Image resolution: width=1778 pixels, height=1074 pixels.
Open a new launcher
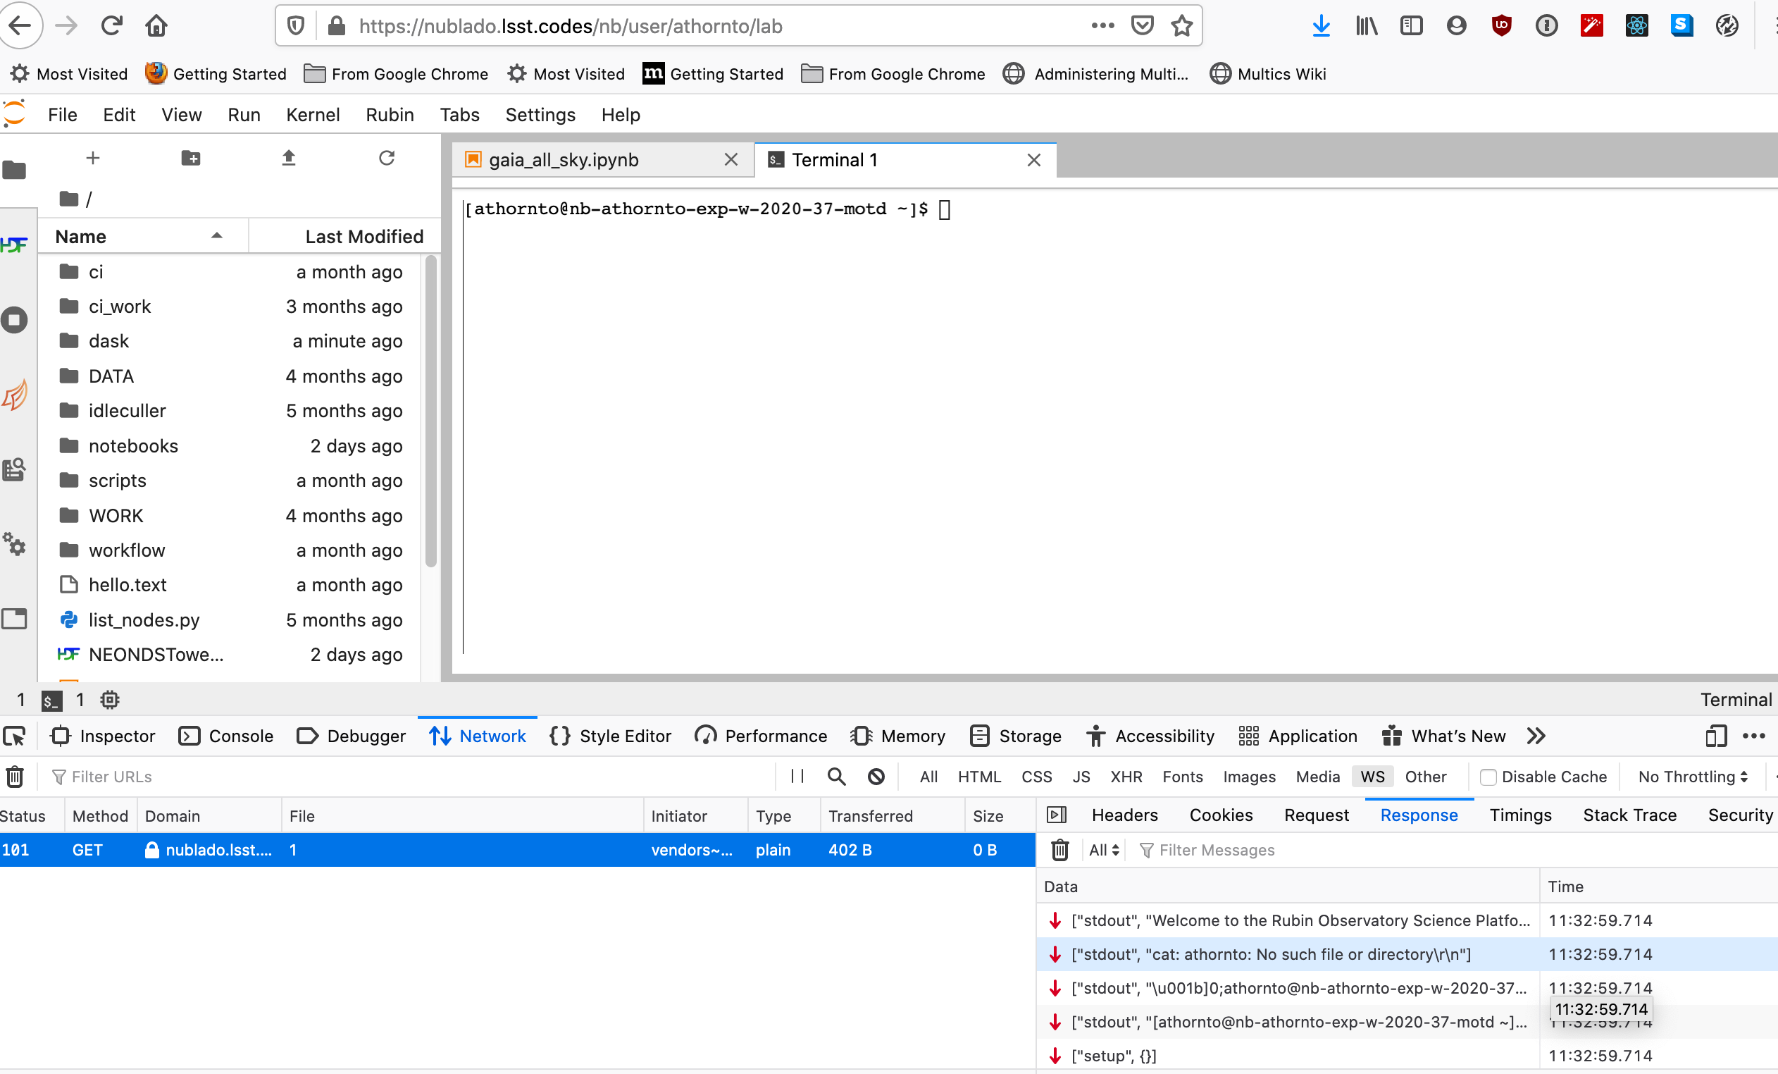tap(93, 158)
